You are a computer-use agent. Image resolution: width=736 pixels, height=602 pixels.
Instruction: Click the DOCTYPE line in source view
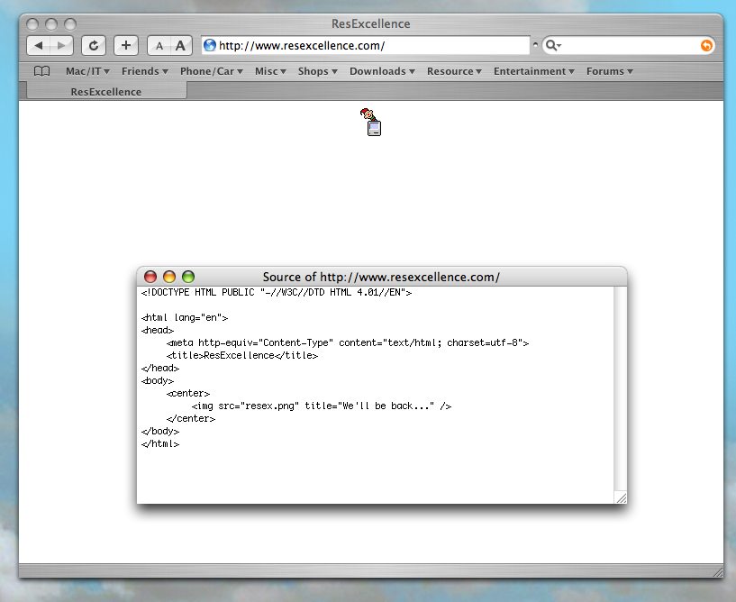pos(277,293)
